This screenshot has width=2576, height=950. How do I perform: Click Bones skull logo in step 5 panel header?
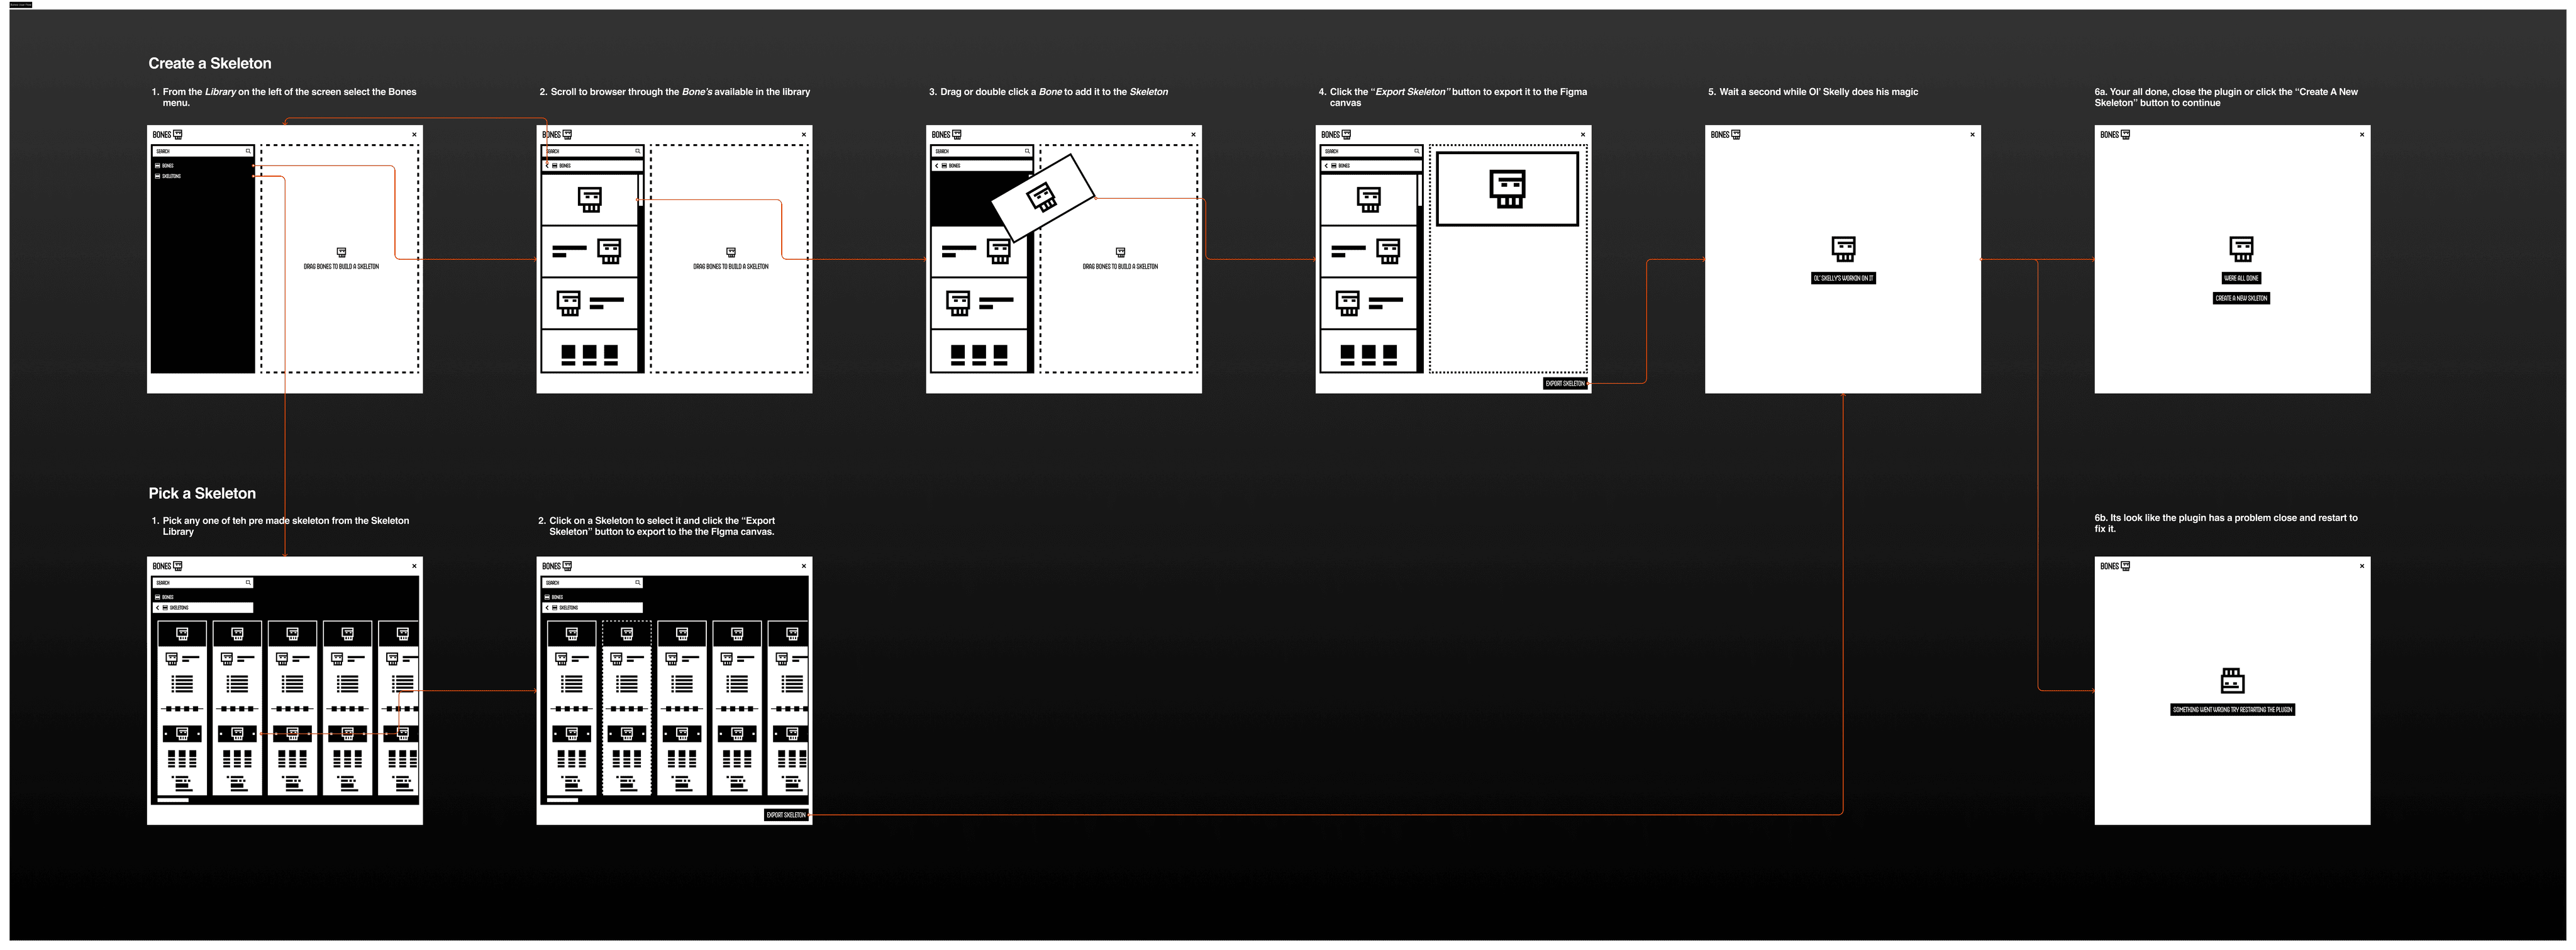click(1736, 134)
